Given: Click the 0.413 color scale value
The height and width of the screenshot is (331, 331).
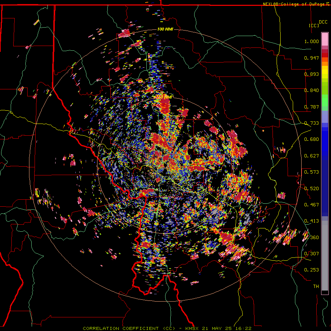Looking at the screenshot, I should click(x=312, y=221).
